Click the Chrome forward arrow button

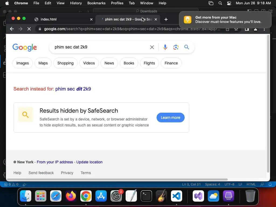(x=20, y=29)
